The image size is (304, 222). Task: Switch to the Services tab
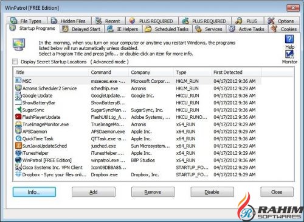[x=210, y=29]
